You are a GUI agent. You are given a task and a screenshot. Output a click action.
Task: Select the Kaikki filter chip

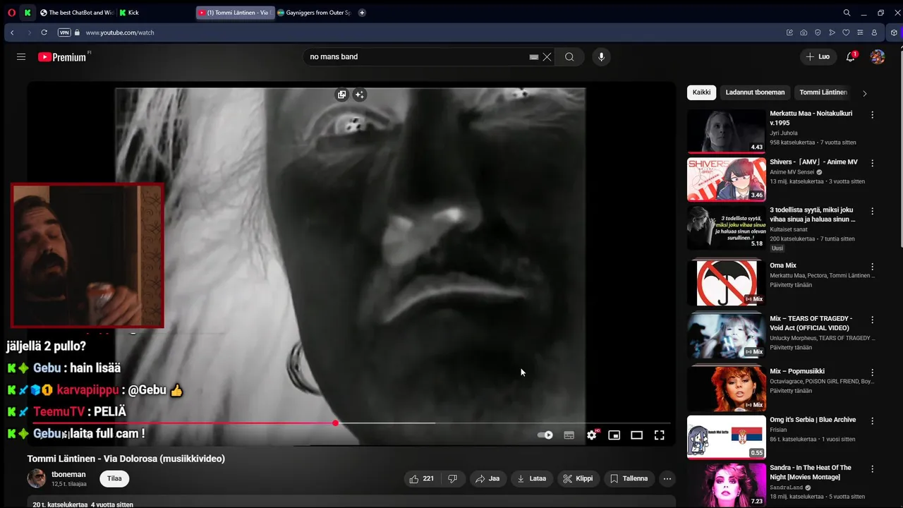[x=701, y=92]
